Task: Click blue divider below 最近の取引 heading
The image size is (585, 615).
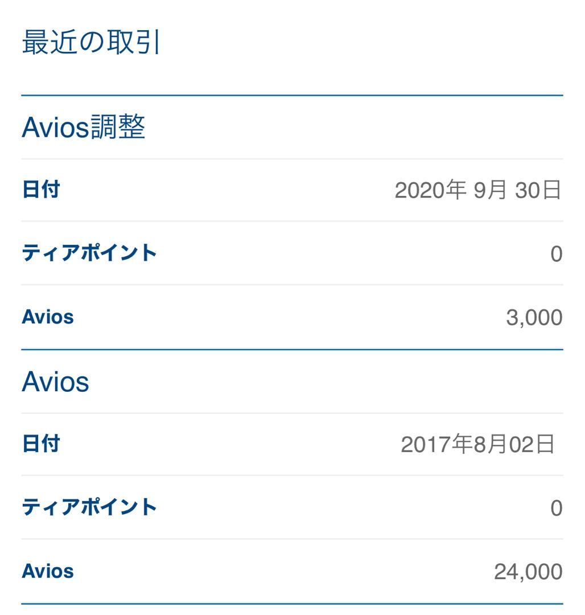Action: point(292,95)
